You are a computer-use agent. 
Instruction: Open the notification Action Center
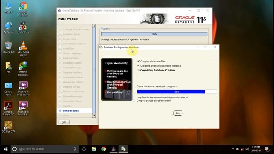pos(267,149)
